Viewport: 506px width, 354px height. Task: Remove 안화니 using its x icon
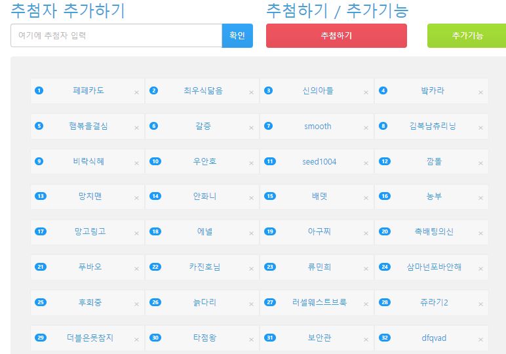251,198
